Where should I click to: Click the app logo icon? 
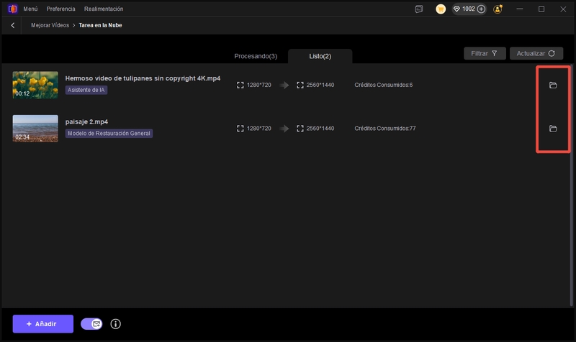click(12, 9)
